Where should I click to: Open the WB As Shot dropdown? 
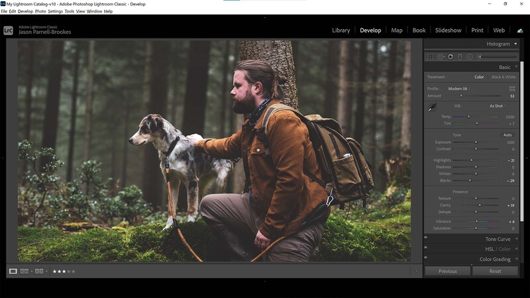[x=496, y=106]
